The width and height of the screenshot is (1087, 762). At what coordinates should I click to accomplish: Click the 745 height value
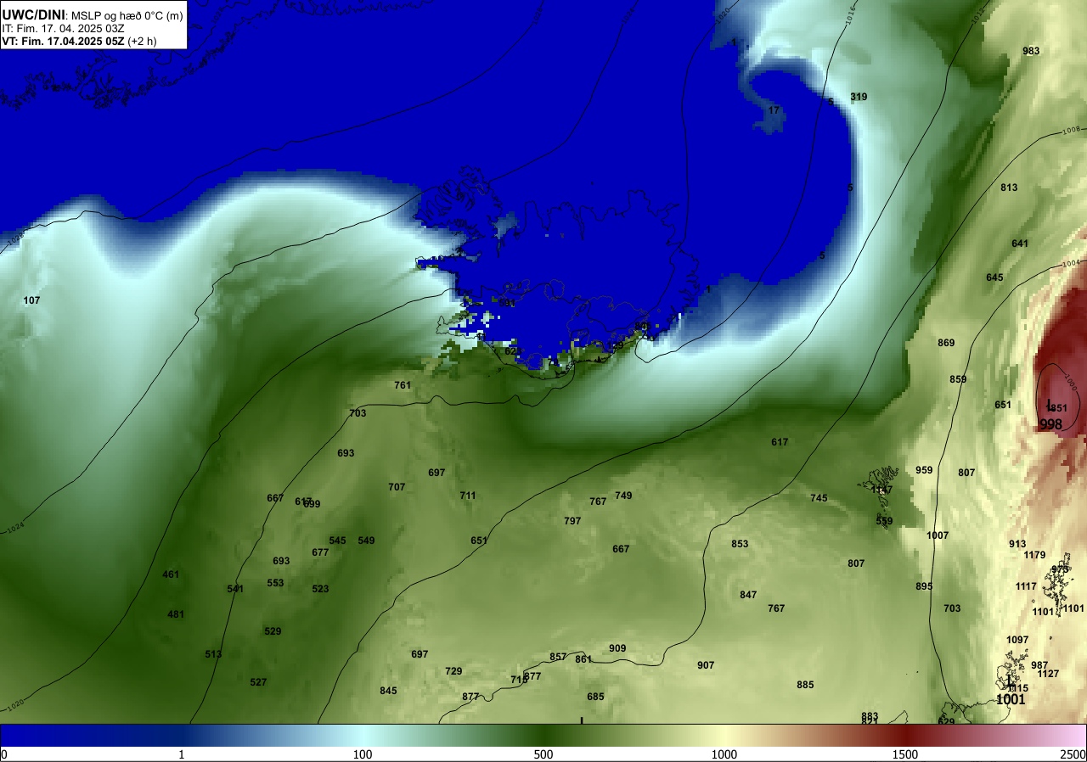coord(819,498)
